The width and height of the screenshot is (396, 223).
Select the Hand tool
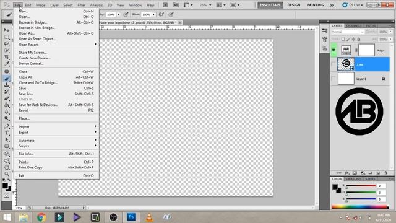(x=7, y=167)
